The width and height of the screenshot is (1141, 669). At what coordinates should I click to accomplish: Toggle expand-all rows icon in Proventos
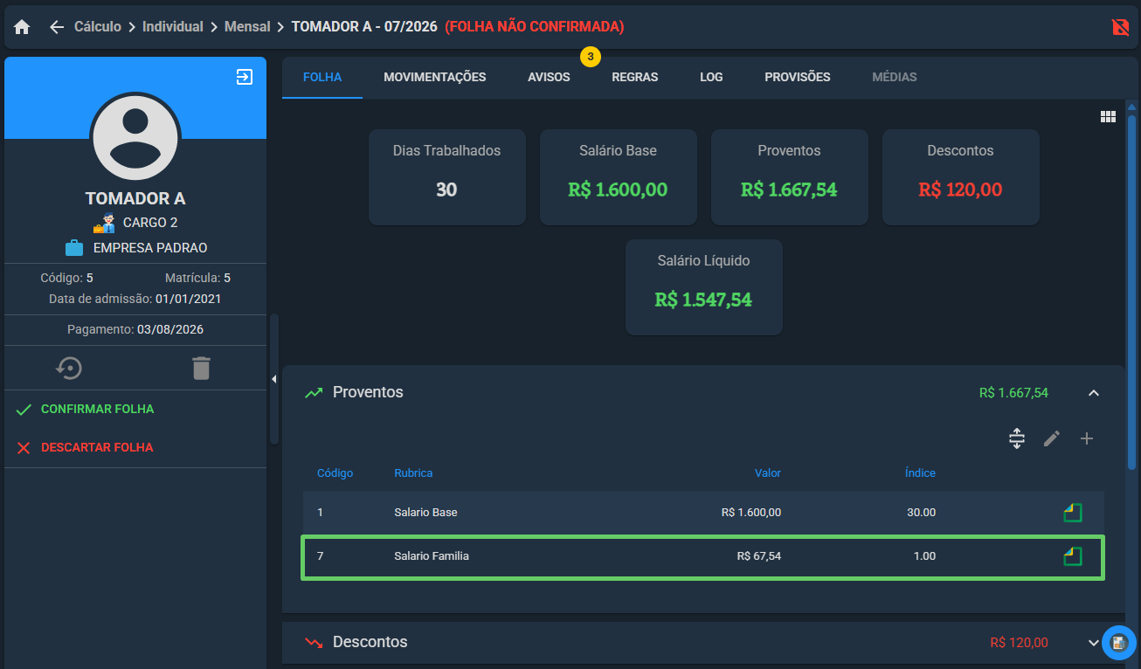coord(1016,438)
